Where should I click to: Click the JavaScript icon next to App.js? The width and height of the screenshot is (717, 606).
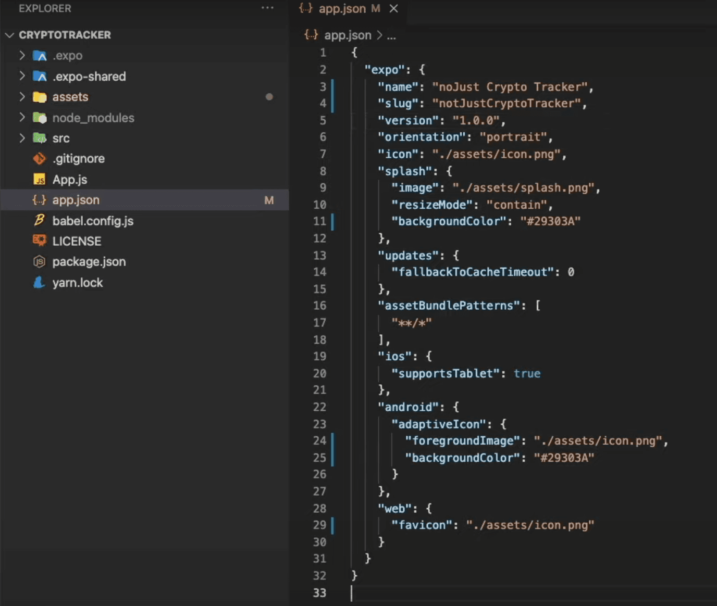(x=39, y=179)
